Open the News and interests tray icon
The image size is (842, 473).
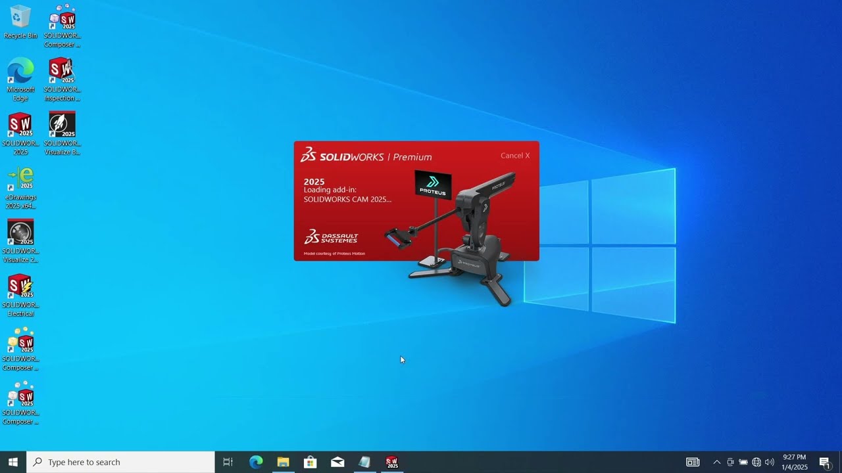693,462
